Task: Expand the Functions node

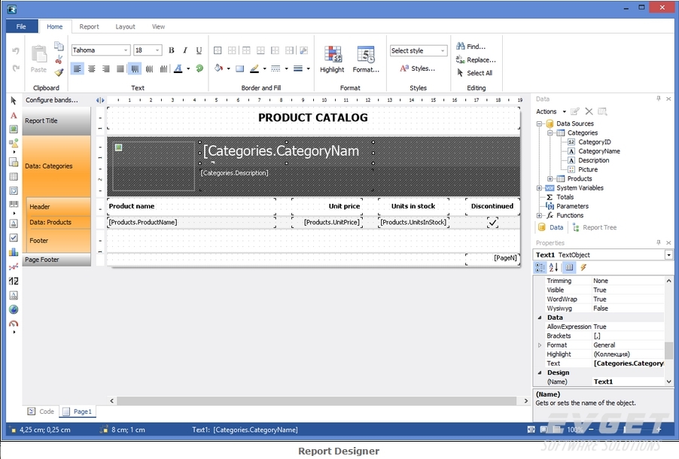Action: [539, 215]
